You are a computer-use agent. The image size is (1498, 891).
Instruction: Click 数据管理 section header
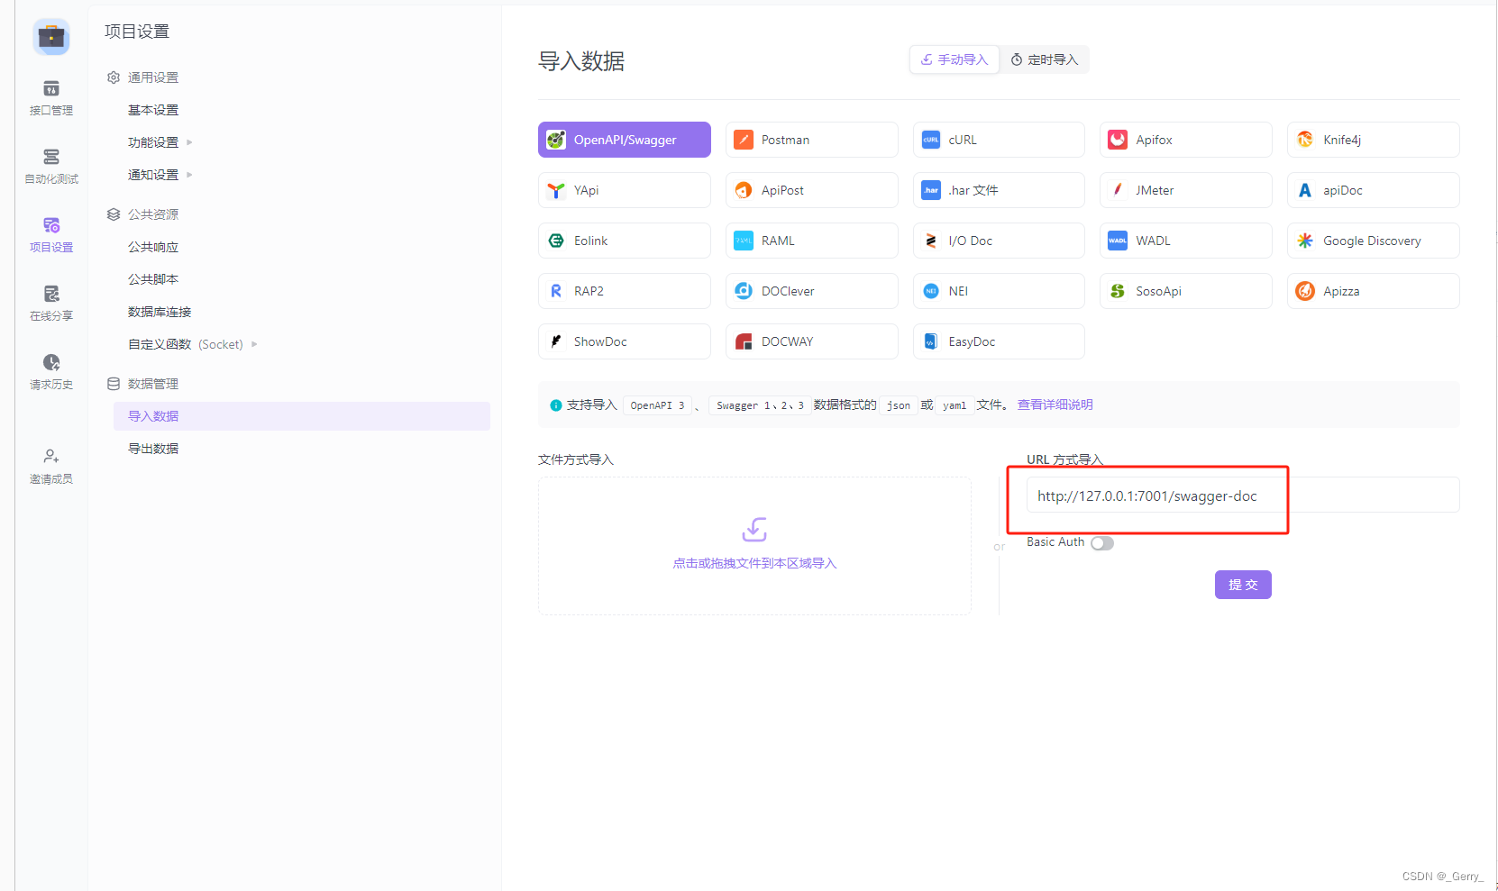pyautogui.click(x=143, y=384)
